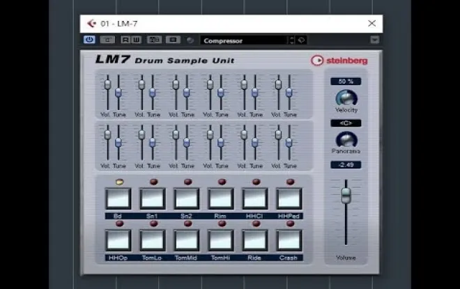This screenshot has width=460, height=289.
Task: Click the master Volume fader handle
Action: tap(346, 196)
